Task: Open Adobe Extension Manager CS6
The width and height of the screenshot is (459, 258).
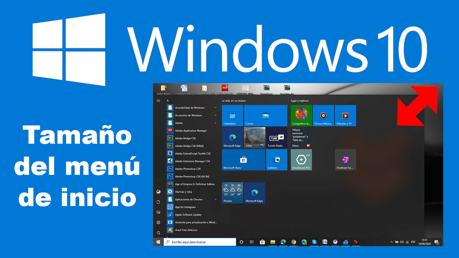Action: [192, 161]
